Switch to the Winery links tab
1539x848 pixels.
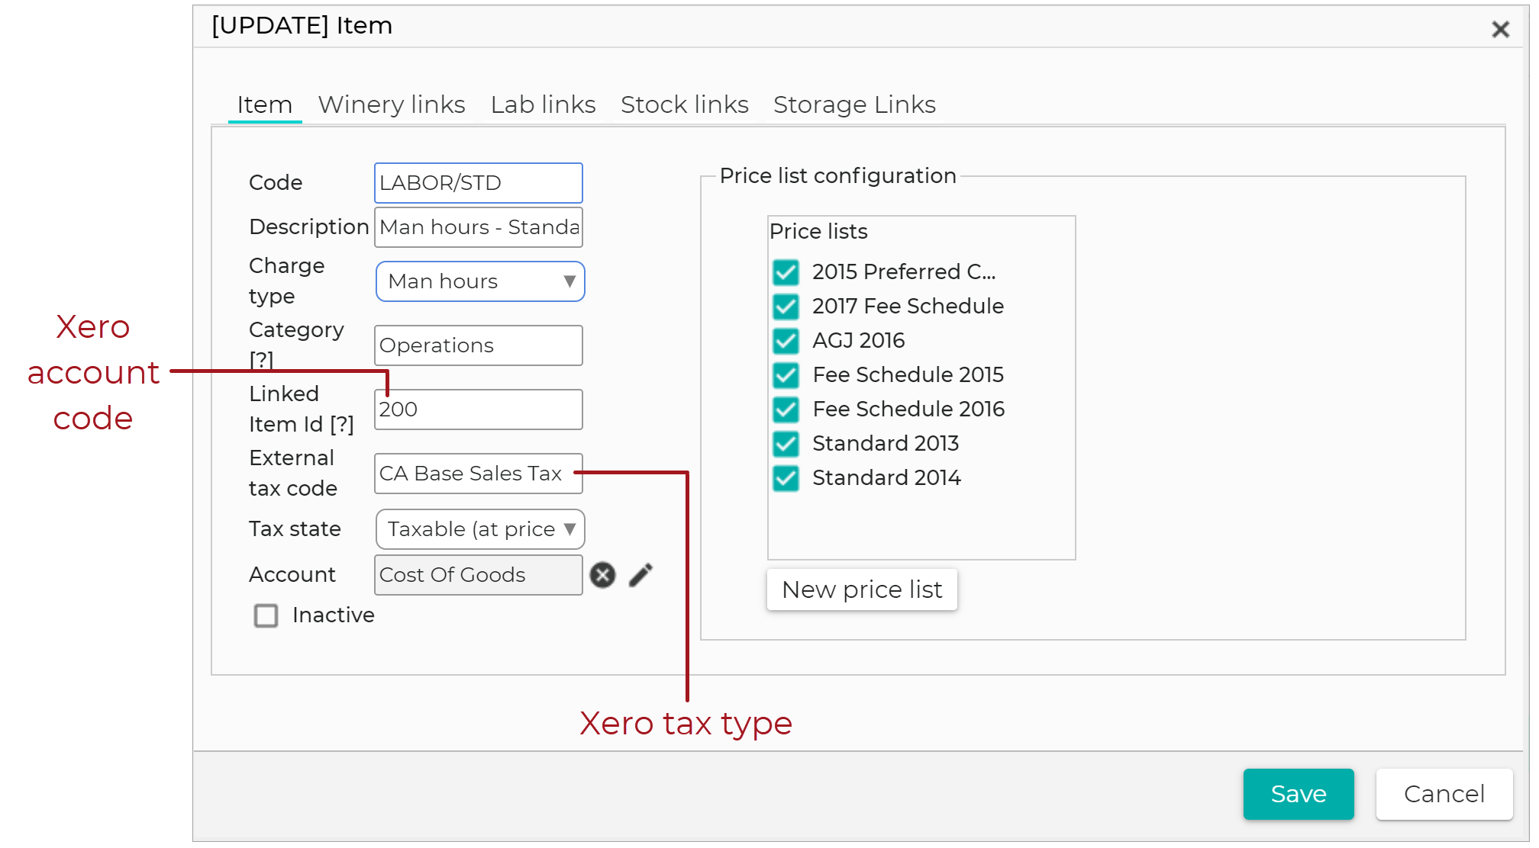point(392,104)
